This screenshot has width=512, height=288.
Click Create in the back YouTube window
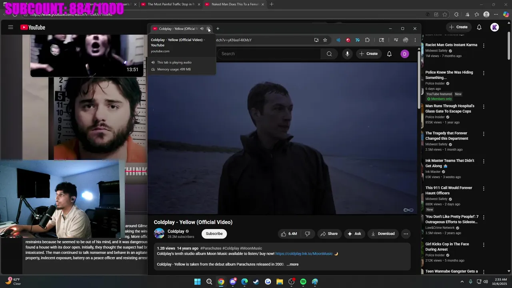(458, 27)
